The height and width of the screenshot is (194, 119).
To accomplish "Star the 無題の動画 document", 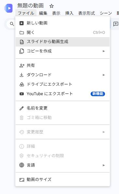I will pyautogui.click(x=52, y=6).
